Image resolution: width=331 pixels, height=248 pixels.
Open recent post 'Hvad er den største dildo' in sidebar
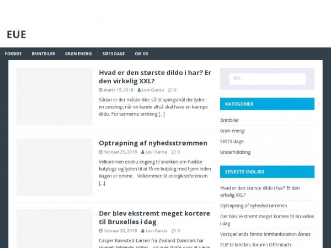click(260, 191)
